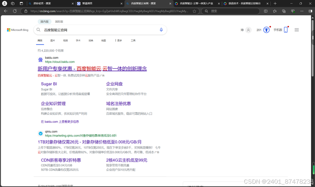The image size is (315, 187).
Task: Open the 坤 user account icon
Action: click(x=248, y=30)
